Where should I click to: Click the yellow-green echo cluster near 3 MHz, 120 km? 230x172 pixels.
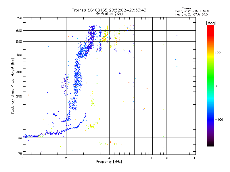click(x=92, y=126)
